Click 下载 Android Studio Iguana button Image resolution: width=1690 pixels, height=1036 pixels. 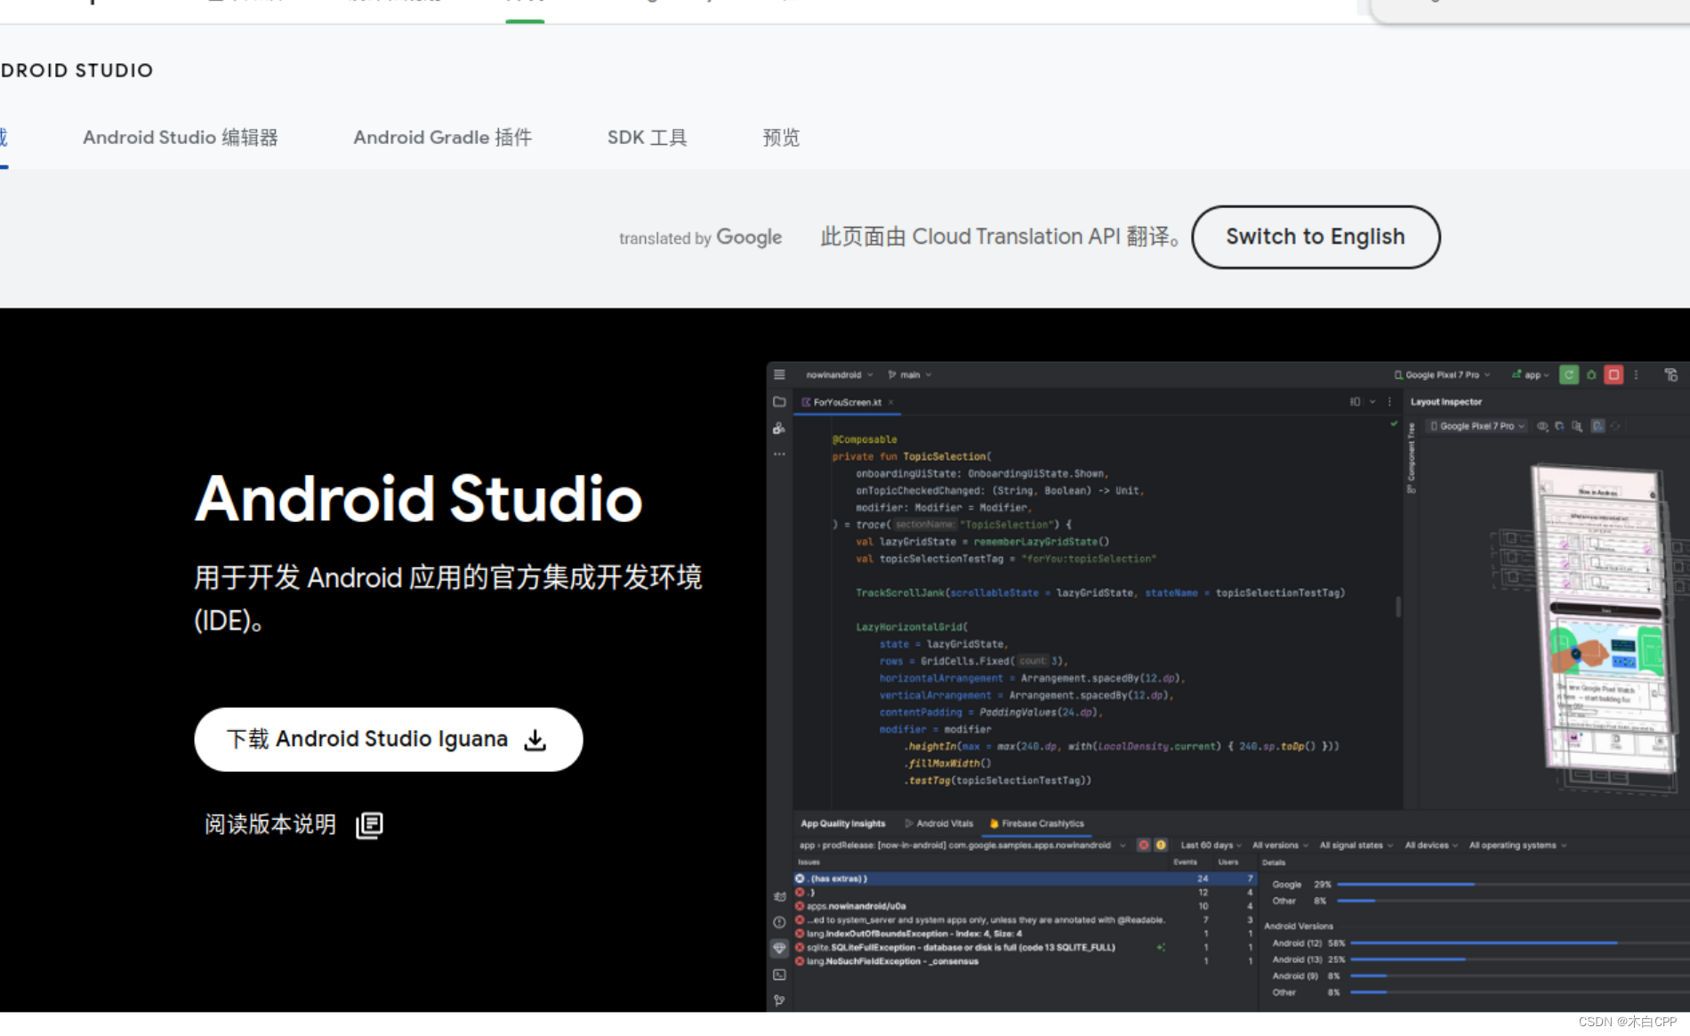coord(389,739)
